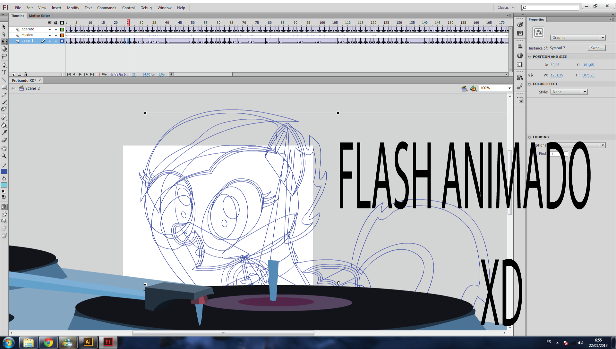This screenshot has height=349, width=616.
Task: Collapse the POSITION AND SIZE section
Action: pos(530,57)
